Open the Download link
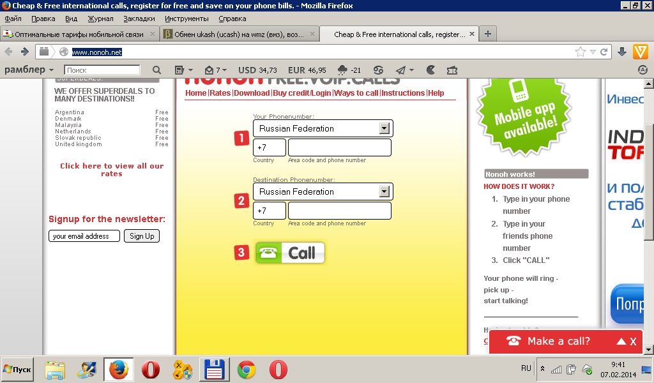Image resolution: width=654 pixels, height=383 pixels. (252, 93)
